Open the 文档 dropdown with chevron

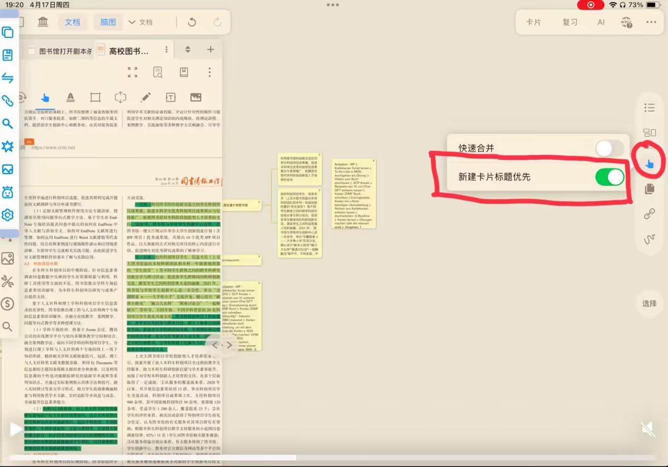140,22
